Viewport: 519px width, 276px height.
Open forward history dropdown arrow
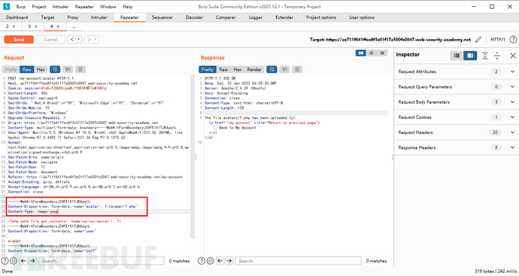(96, 39)
